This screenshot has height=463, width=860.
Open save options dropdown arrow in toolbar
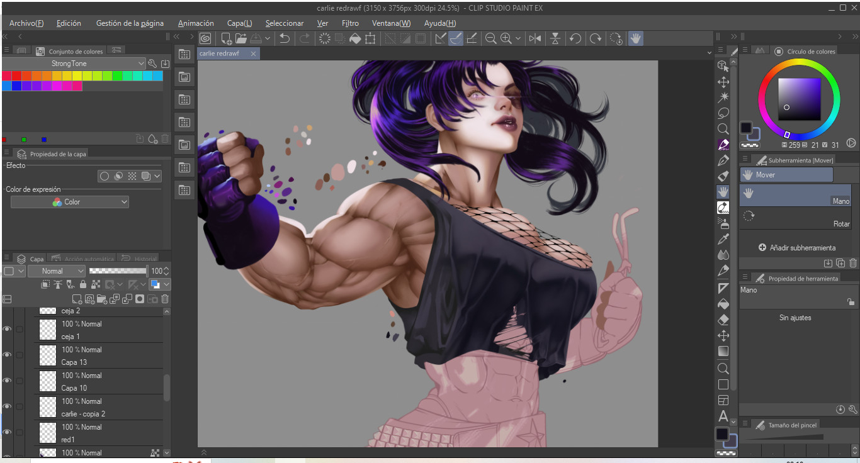268,38
